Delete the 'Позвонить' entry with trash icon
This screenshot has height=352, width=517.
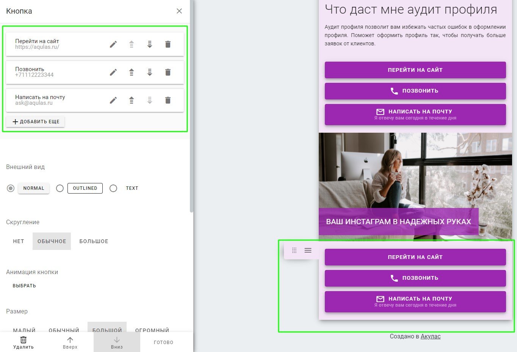[x=168, y=72]
